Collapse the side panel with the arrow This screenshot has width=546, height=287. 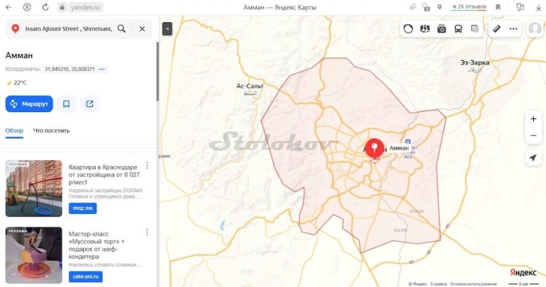pos(167,29)
